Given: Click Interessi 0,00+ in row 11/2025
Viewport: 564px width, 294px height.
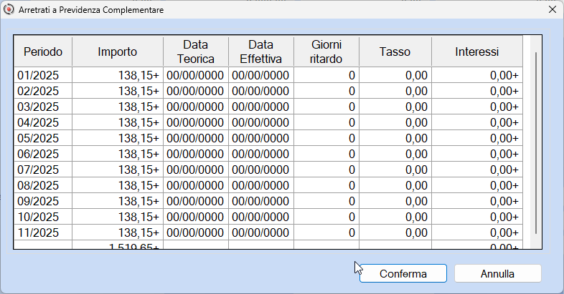Looking at the screenshot, I should (x=477, y=233).
